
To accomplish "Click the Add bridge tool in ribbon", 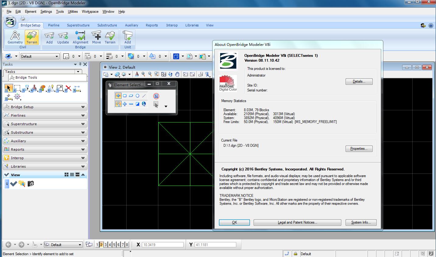I will pos(49,37).
